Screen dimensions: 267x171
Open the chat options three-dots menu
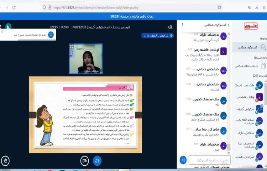coord(183,25)
